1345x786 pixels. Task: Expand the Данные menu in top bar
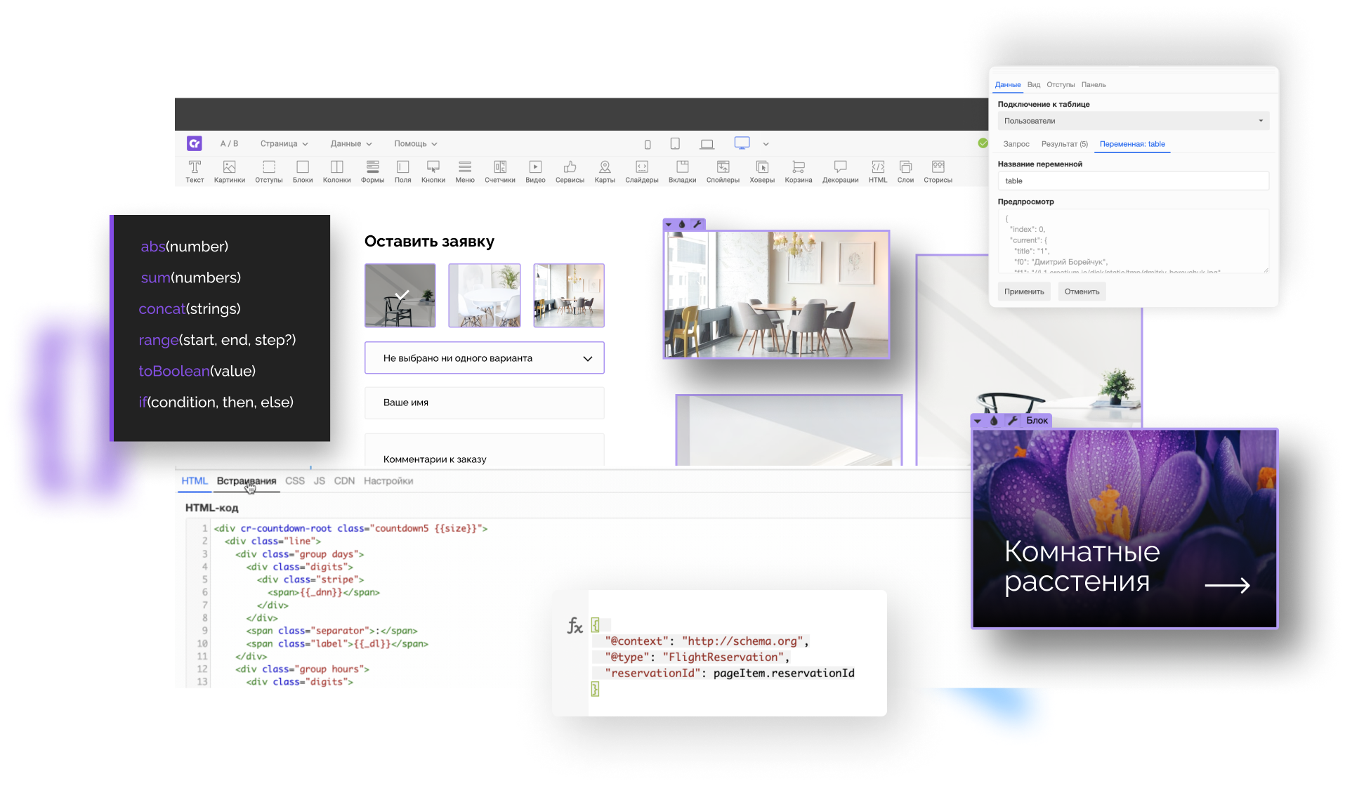click(350, 144)
